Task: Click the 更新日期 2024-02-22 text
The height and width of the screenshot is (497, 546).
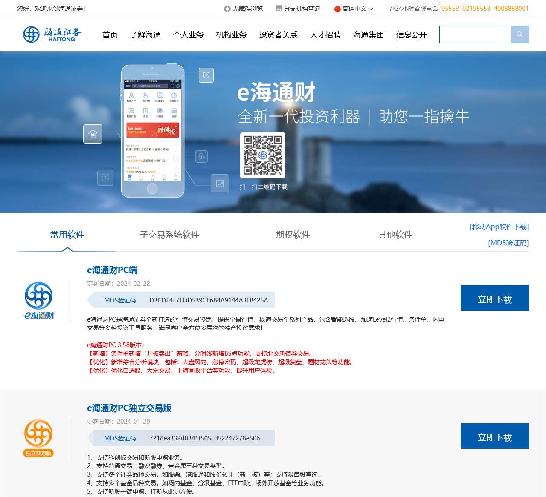Action: 119,284
